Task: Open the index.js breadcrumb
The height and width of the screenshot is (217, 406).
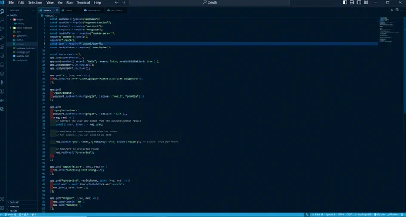Action: tap(48, 15)
